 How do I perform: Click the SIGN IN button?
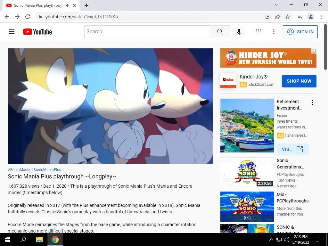300,32
